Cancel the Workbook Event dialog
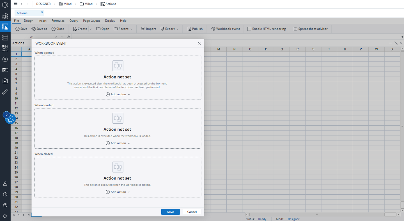 tap(192, 212)
